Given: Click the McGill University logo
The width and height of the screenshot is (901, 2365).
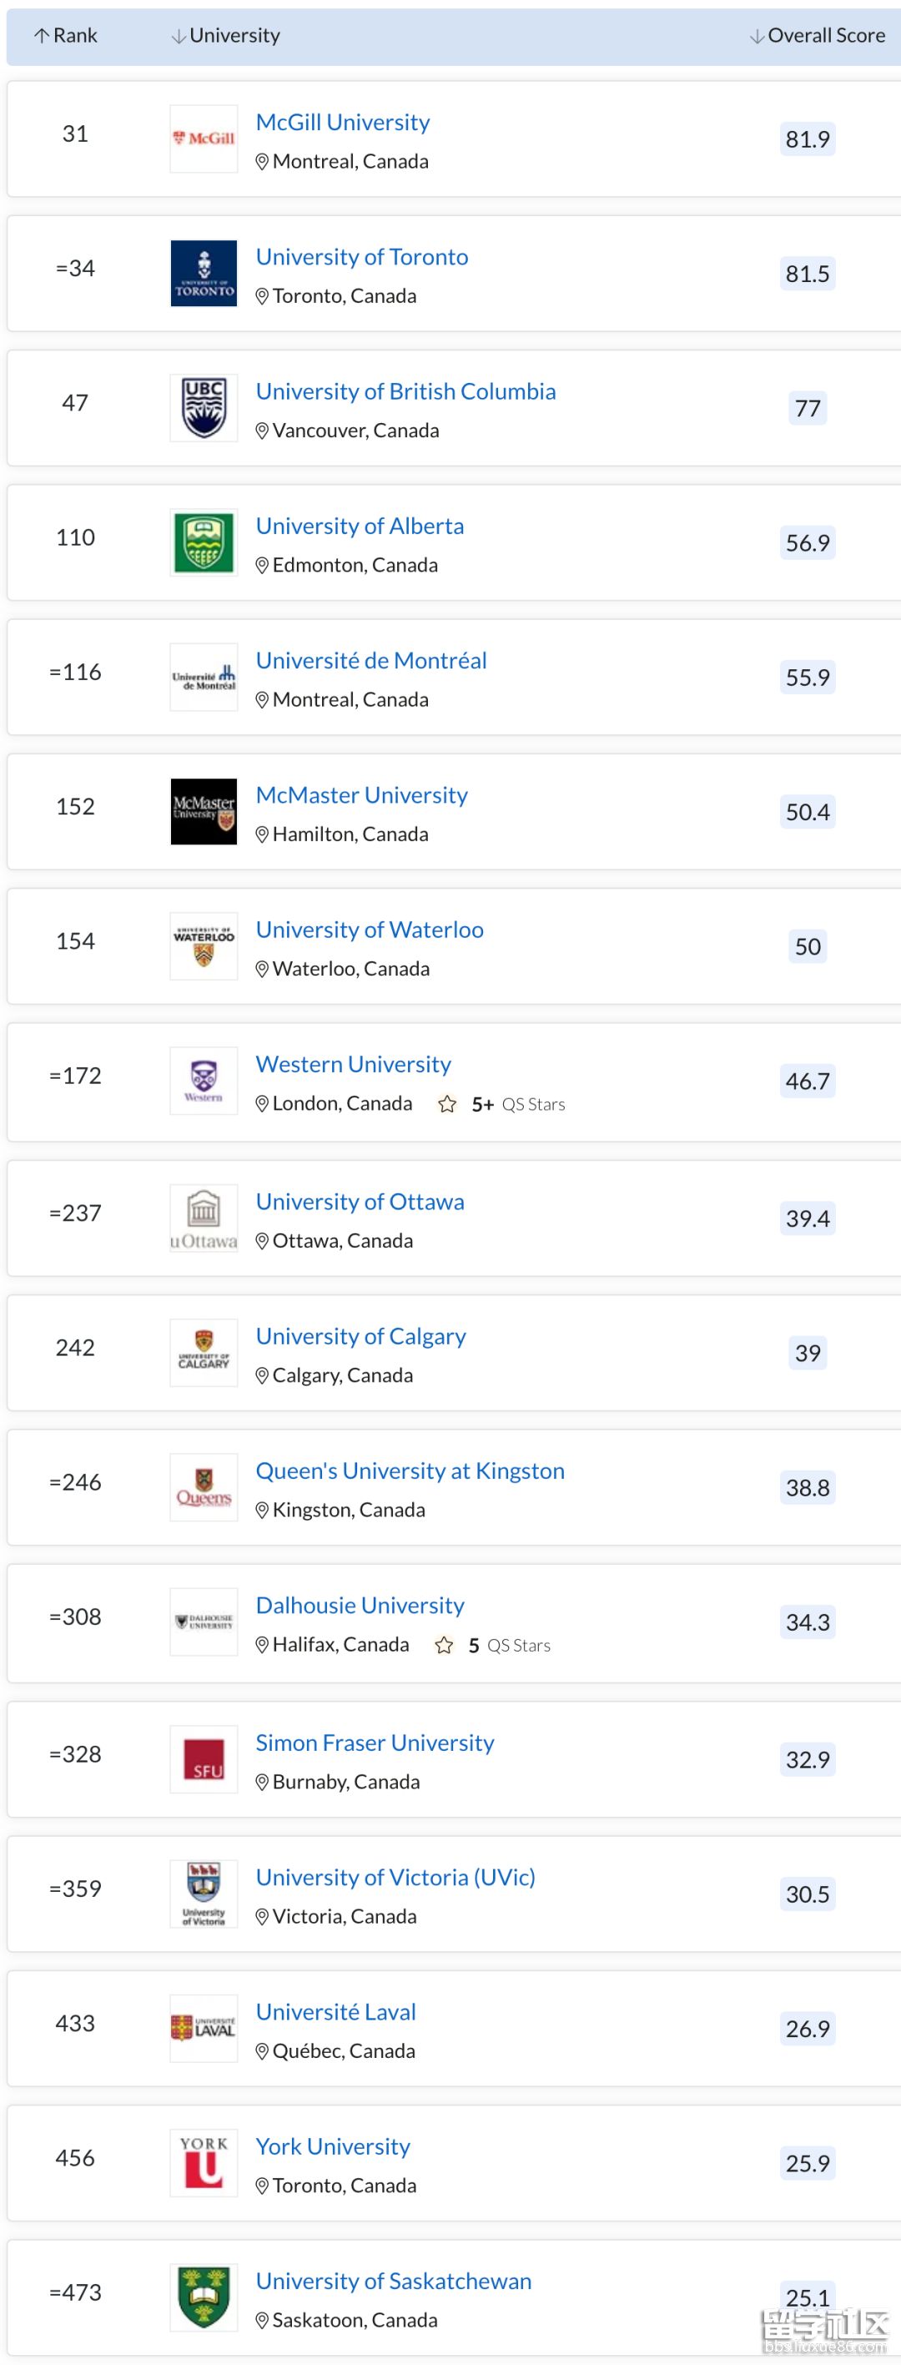Looking at the screenshot, I should pos(204,139).
